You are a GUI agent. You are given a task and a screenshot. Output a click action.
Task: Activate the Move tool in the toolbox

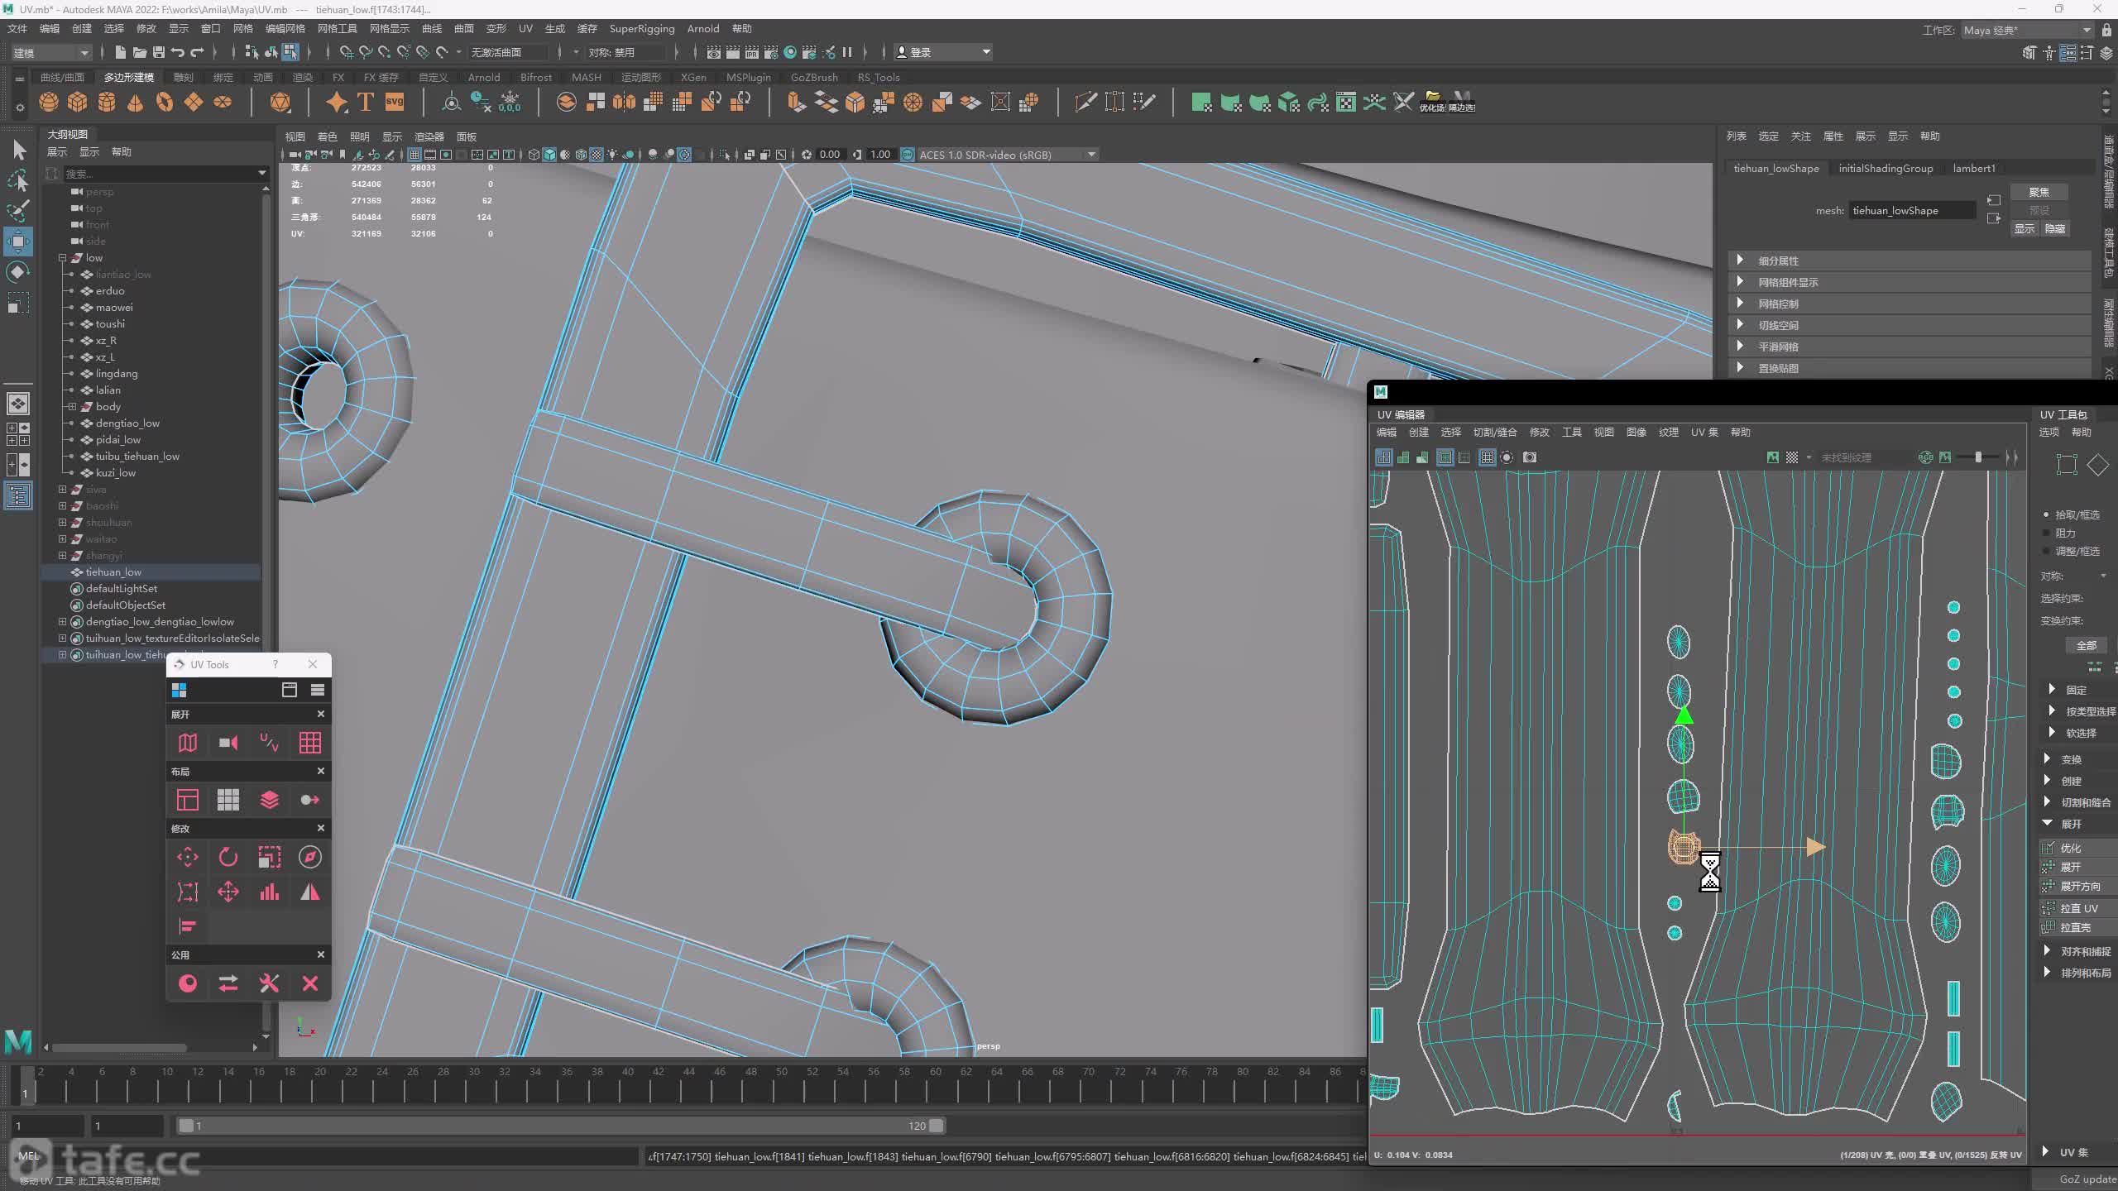[18, 242]
